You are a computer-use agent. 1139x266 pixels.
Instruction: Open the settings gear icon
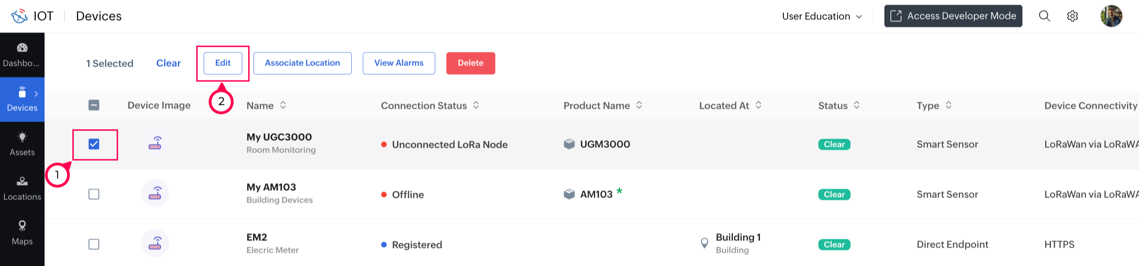(1073, 16)
